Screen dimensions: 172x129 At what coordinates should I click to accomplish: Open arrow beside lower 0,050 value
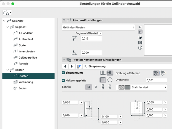[x=120, y=122]
